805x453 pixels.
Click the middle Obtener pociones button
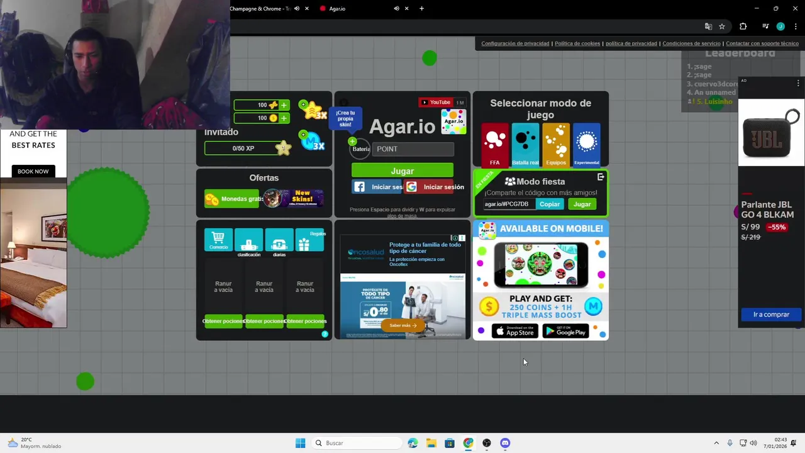click(264, 321)
